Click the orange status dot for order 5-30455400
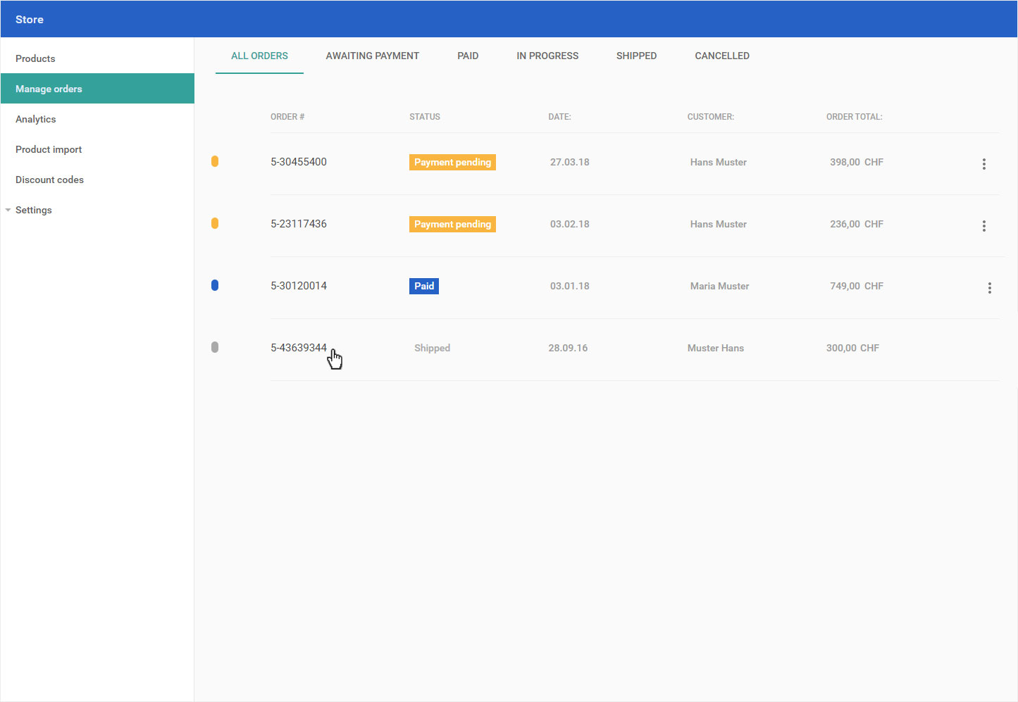 (x=215, y=161)
